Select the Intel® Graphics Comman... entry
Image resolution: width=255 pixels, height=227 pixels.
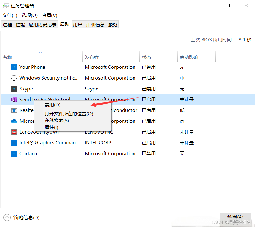49,143
